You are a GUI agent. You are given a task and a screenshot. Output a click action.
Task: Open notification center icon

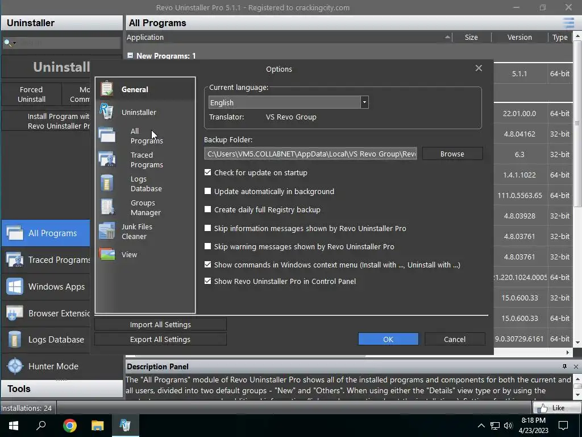click(563, 426)
